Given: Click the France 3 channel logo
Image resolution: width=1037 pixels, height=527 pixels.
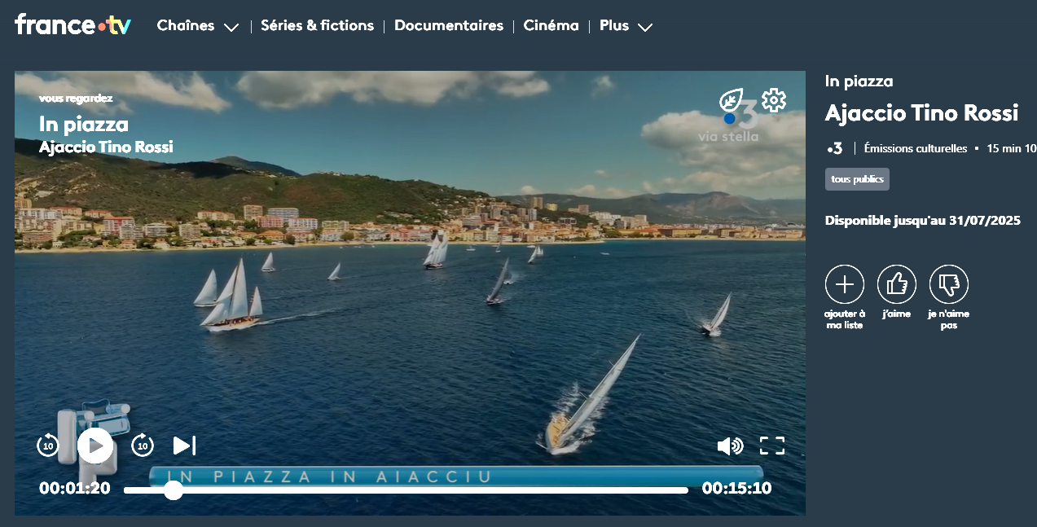Looking at the screenshot, I should coord(834,148).
